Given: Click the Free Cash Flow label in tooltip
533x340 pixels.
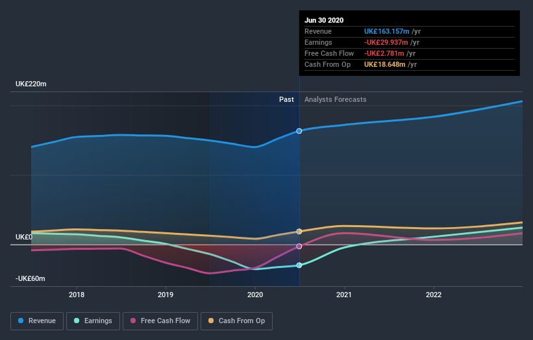Looking at the screenshot, I should click(x=329, y=54).
